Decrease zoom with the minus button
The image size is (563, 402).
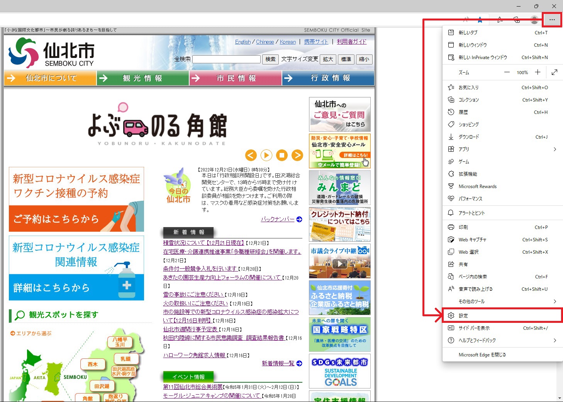(x=507, y=72)
